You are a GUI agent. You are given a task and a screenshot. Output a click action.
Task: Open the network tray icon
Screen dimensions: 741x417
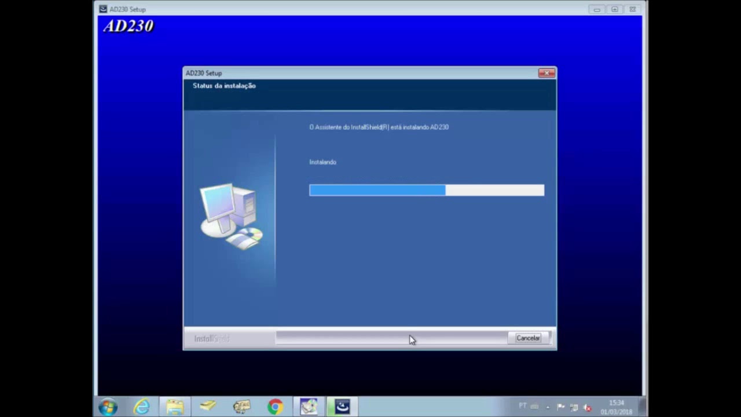(x=574, y=407)
